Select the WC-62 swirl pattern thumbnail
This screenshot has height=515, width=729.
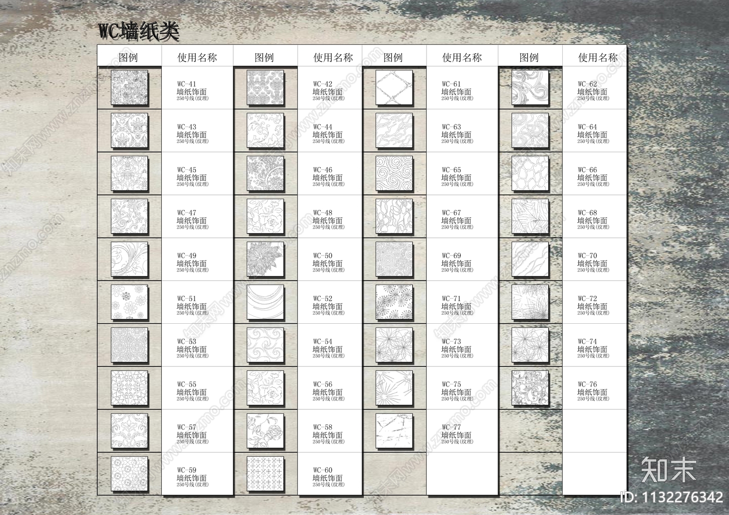click(530, 87)
